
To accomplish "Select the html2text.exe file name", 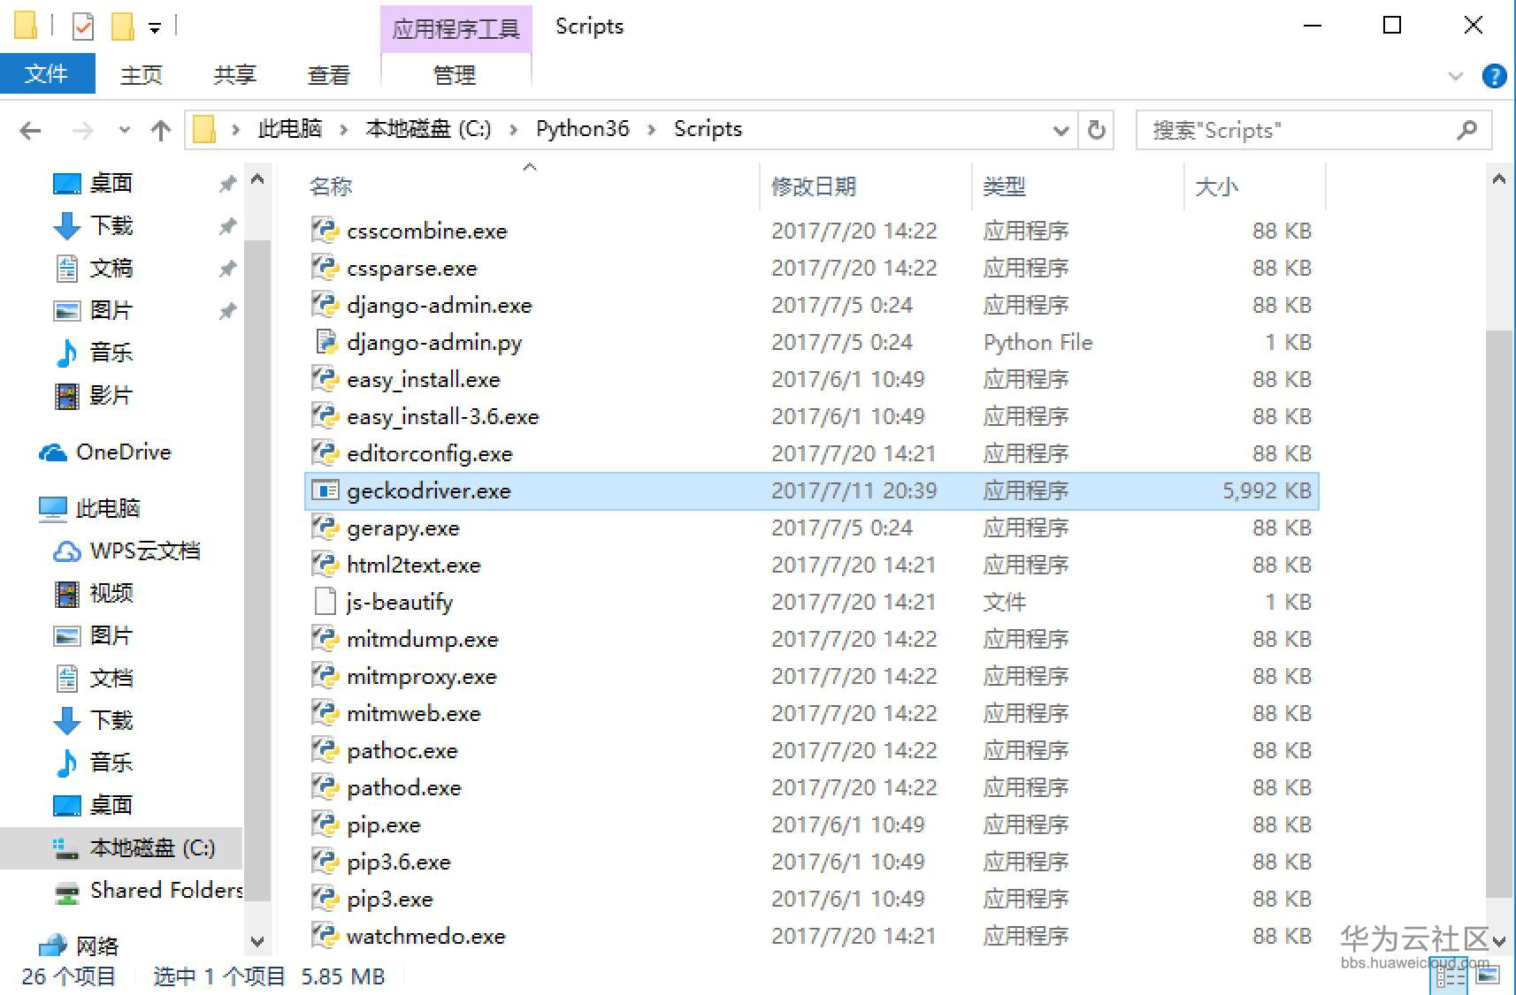I will point(414,565).
